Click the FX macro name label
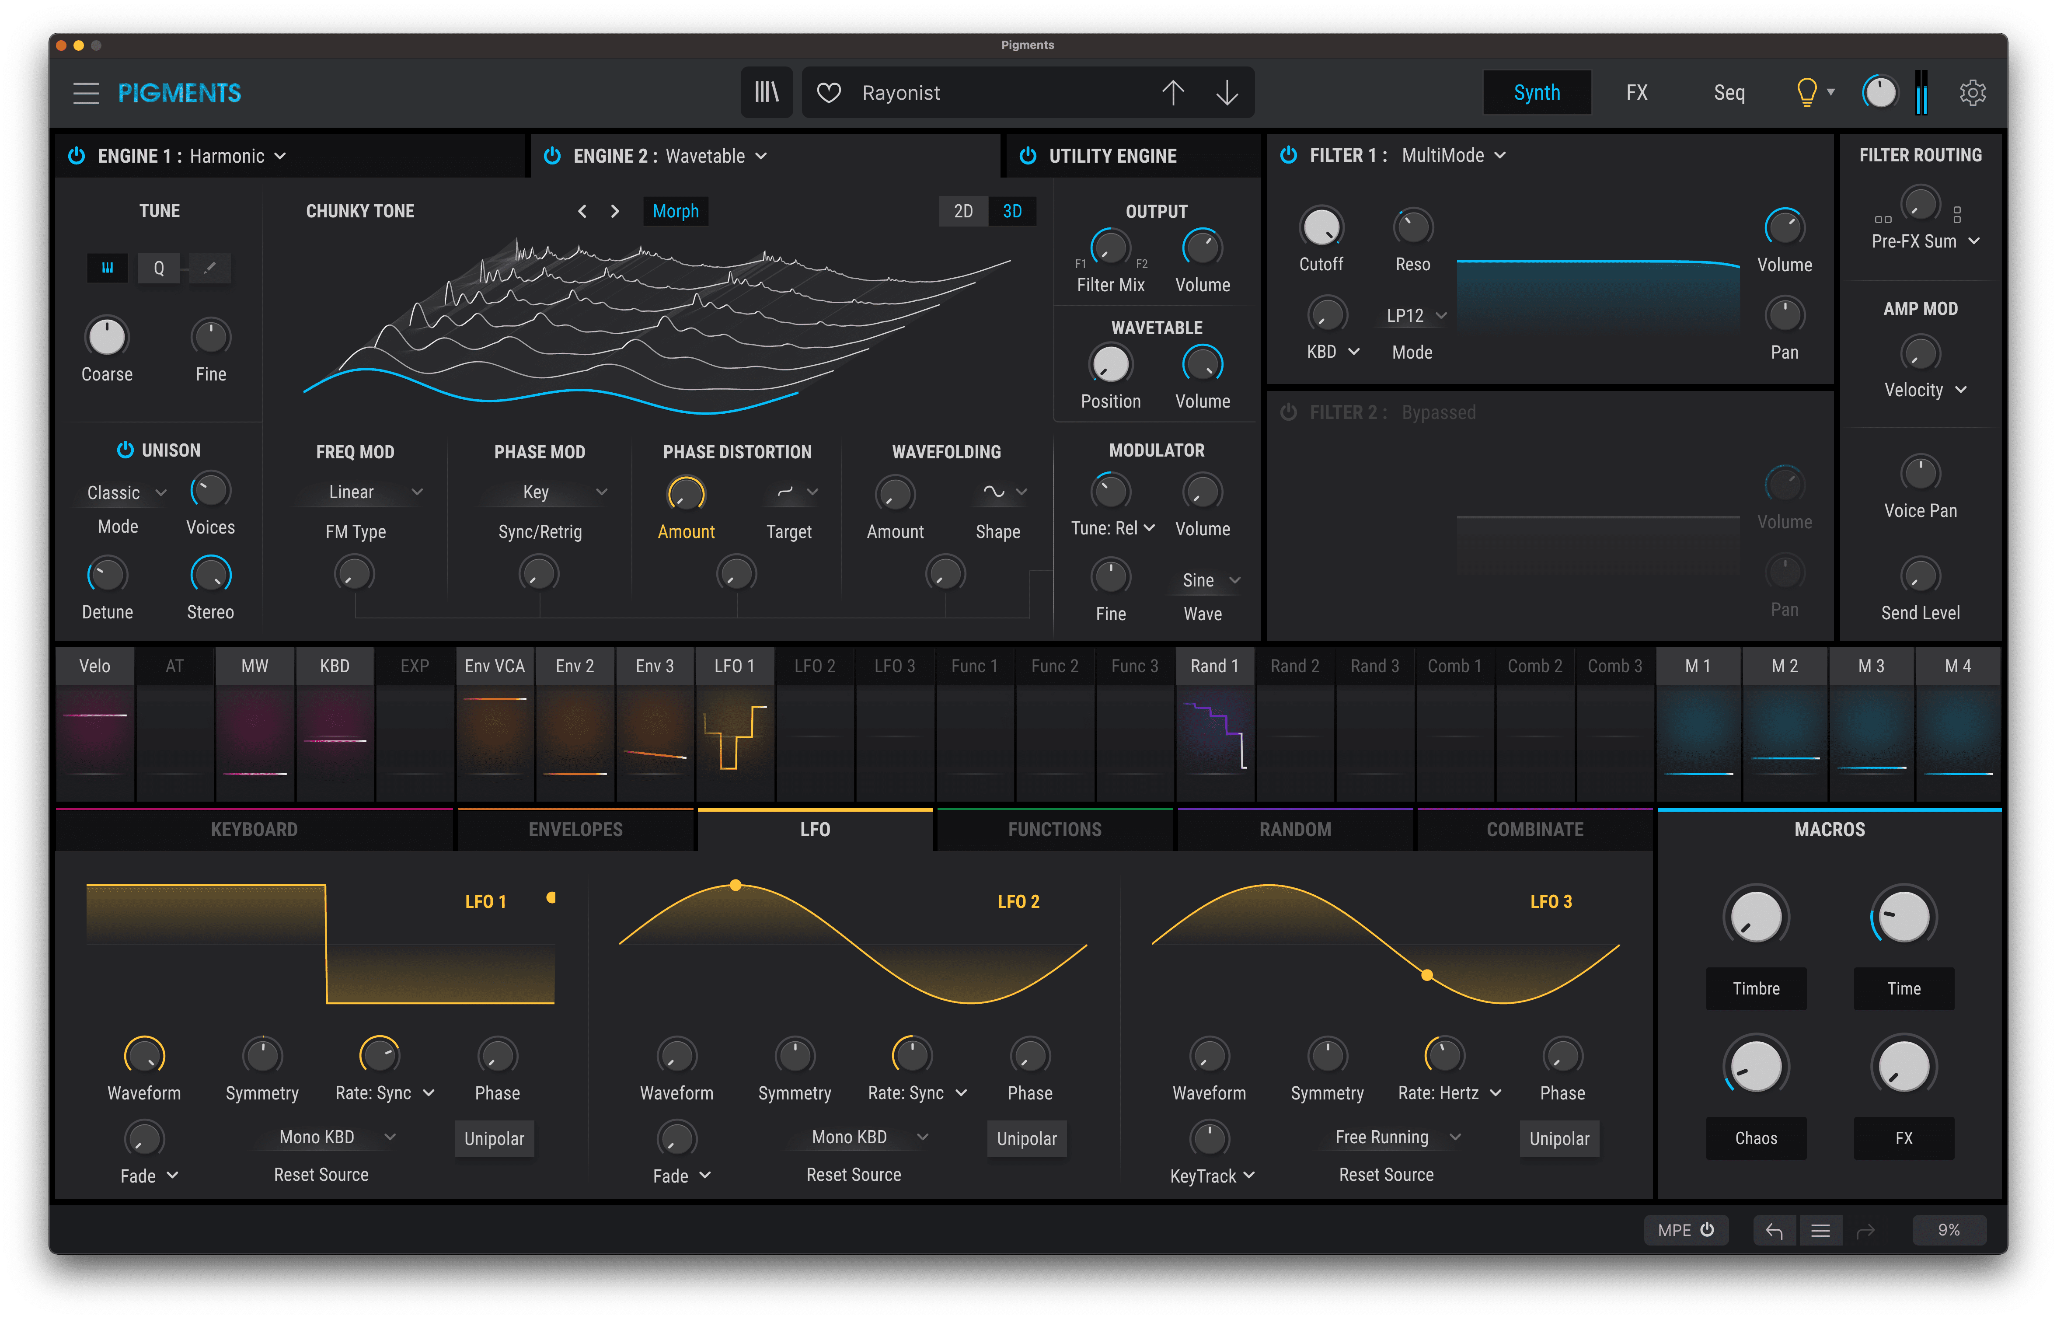This screenshot has height=1319, width=2057. point(1903,1138)
